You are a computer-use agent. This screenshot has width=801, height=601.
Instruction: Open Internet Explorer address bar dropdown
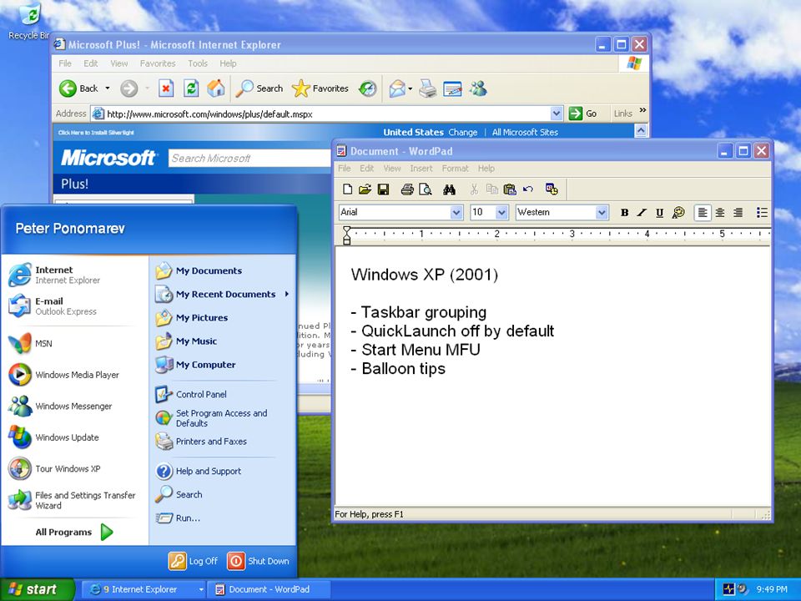pyautogui.click(x=557, y=114)
